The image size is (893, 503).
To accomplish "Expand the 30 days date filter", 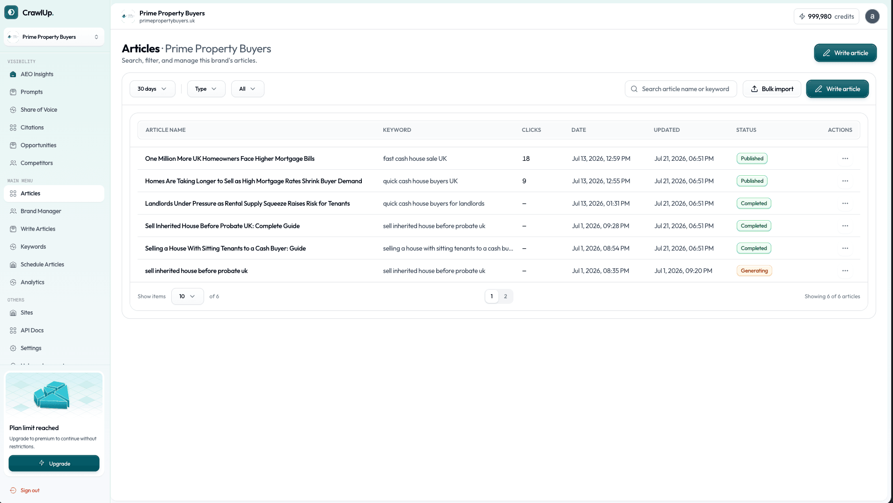I will (152, 89).
